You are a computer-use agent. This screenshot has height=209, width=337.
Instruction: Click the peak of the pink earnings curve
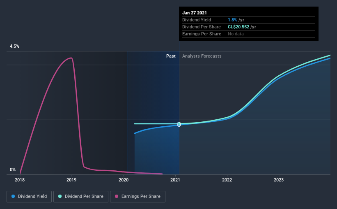(x=71, y=58)
